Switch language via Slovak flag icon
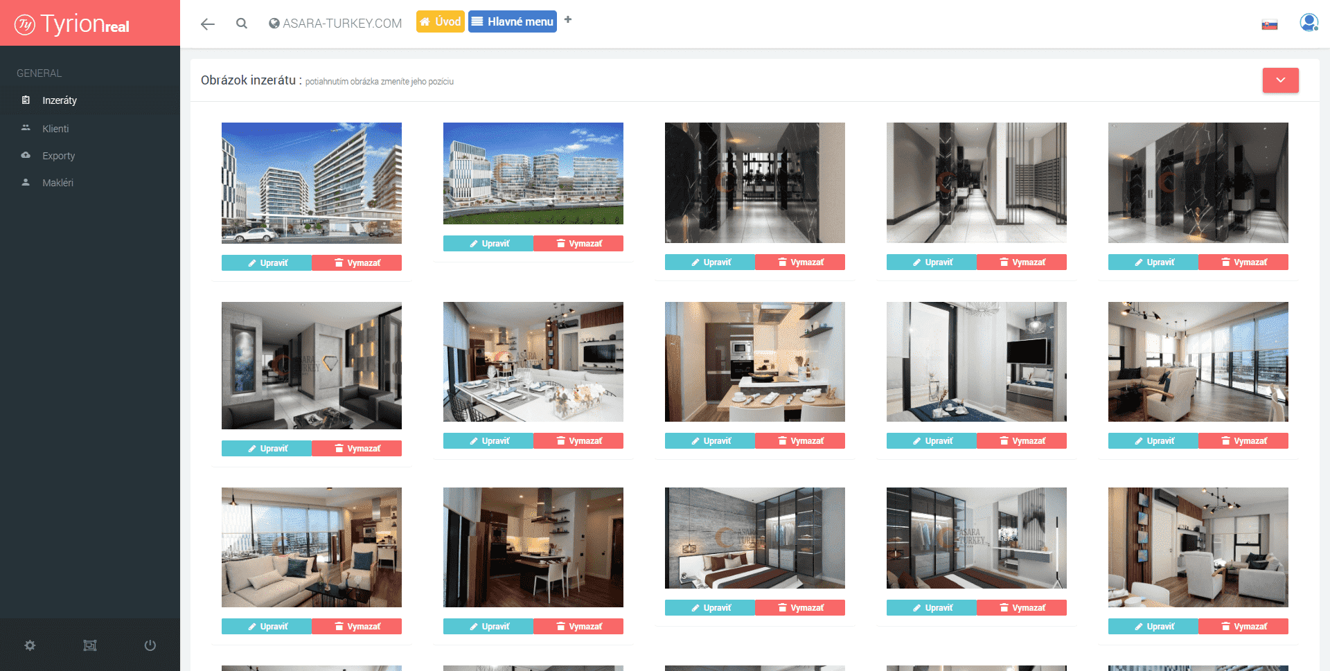The width and height of the screenshot is (1330, 671). pyautogui.click(x=1269, y=25)
